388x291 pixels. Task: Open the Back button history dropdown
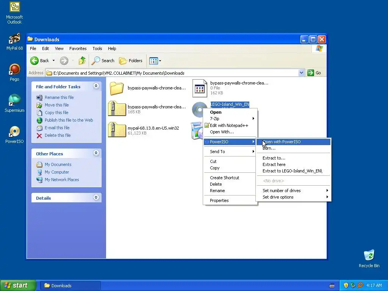(53, 61)
